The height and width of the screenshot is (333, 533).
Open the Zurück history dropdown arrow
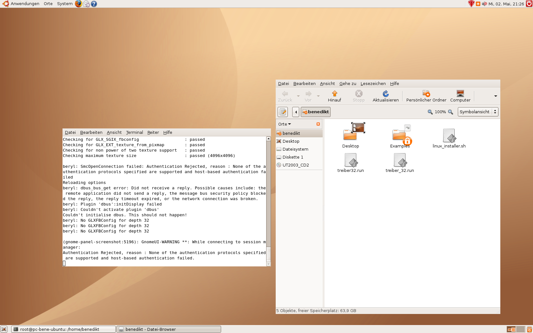click(298, 96)
